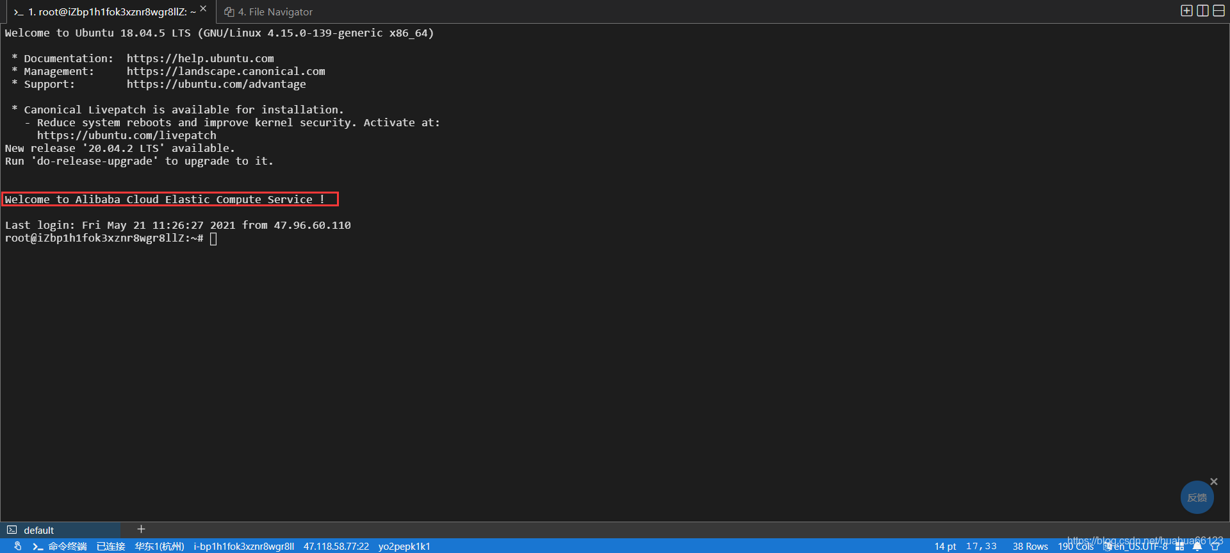Click the 命令终端 status bar item
1230x553 pixels.
click(60, 546)
